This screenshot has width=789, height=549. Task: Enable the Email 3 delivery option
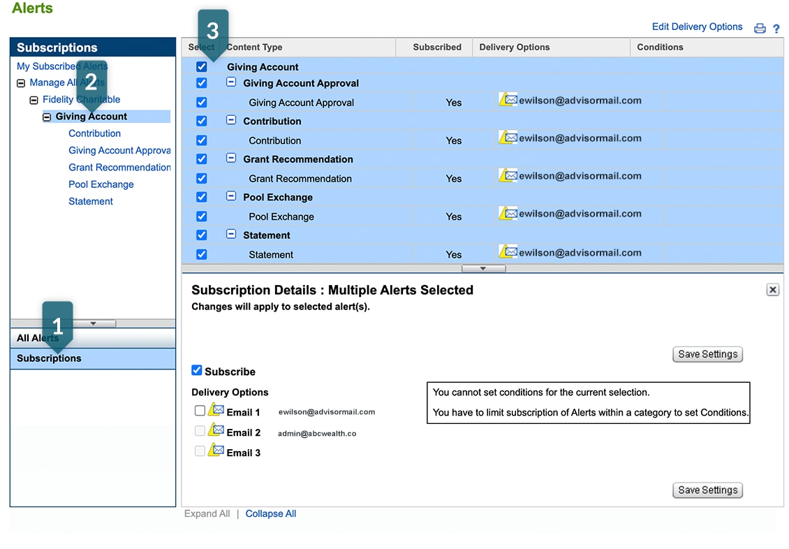[x=200, y=451]
